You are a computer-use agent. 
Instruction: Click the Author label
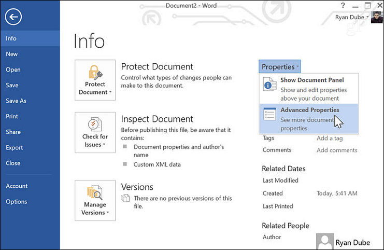(272, 237)
